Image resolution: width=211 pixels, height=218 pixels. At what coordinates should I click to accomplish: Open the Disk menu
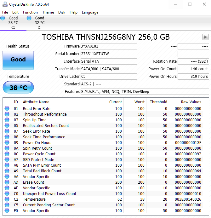(x=62, y=12)
